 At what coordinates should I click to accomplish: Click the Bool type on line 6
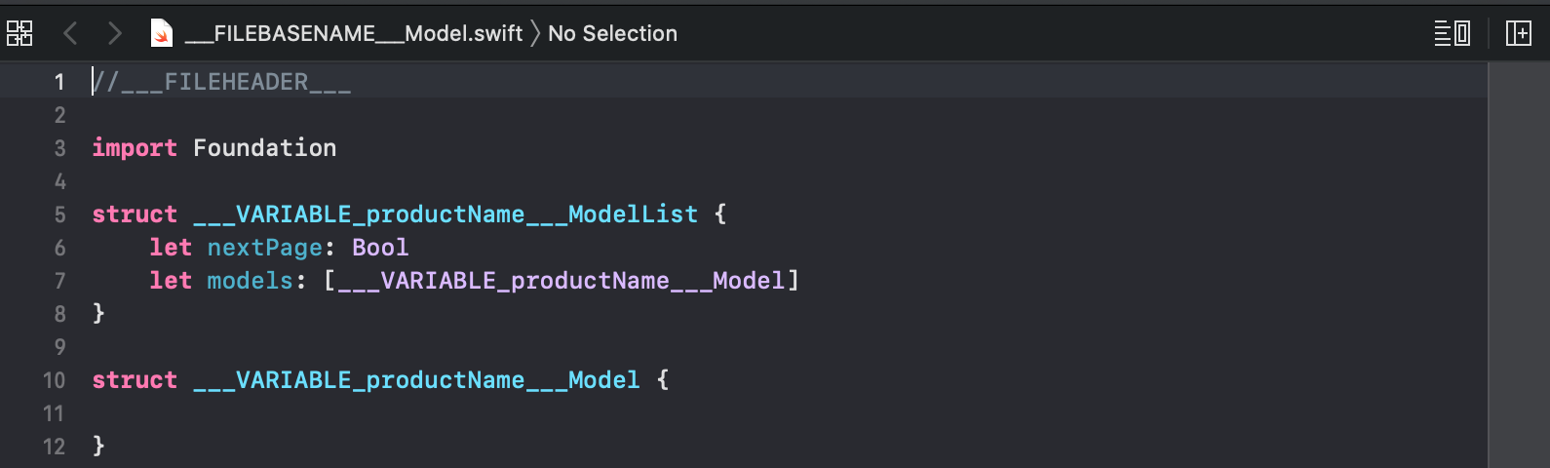click(380, 248)
